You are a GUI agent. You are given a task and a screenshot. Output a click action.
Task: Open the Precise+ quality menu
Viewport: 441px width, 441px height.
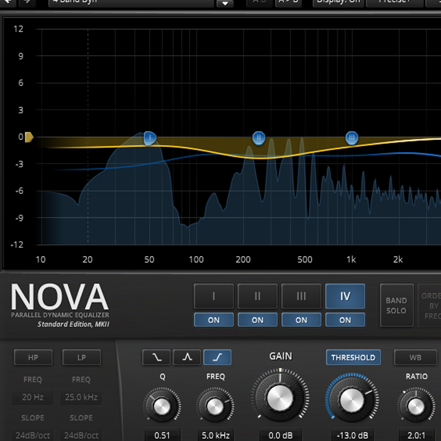395,3
